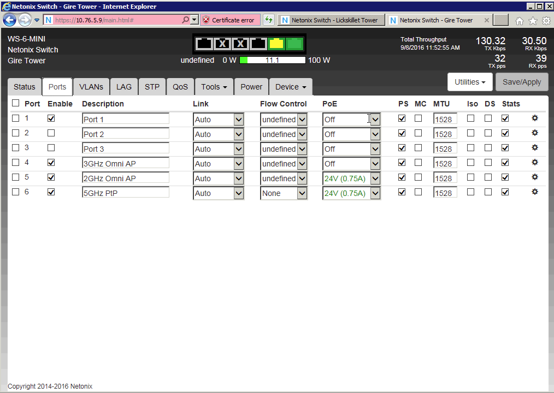Open Internet Explorer home icon

[519, 21]
